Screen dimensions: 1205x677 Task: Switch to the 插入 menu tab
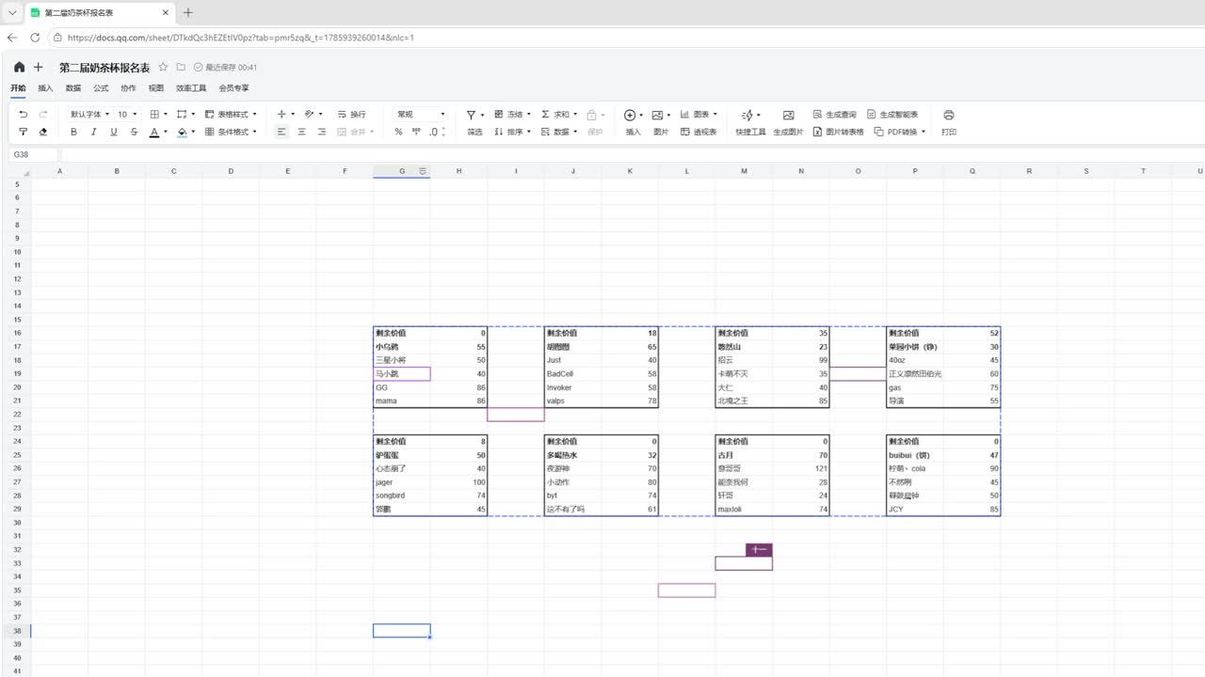(x=45, y=88)
